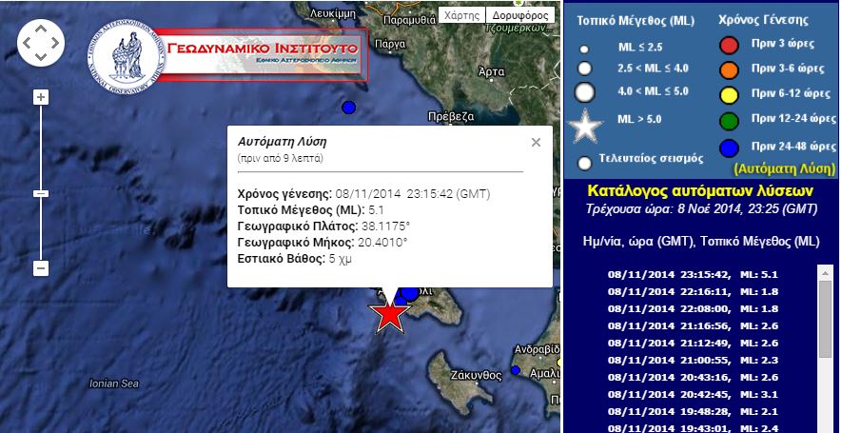Viewport: 842px width, 433px height.
Task: Click the Τοπικό Μέγεθος (ML): 5.1 line in popup
Action: [311, 210]
